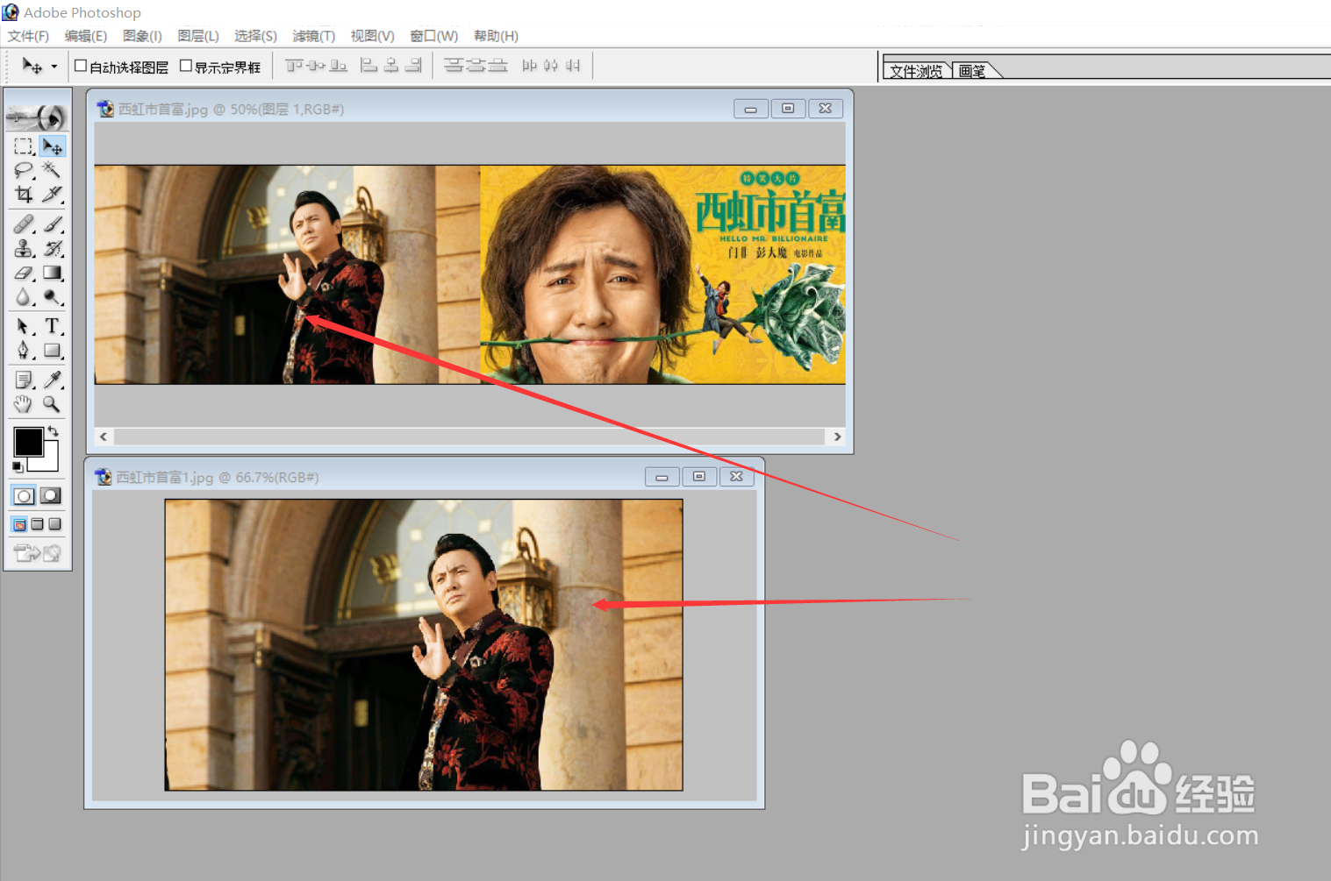Click Align vertical centers button
The image size is (1331, 881).
click(316, 66)
